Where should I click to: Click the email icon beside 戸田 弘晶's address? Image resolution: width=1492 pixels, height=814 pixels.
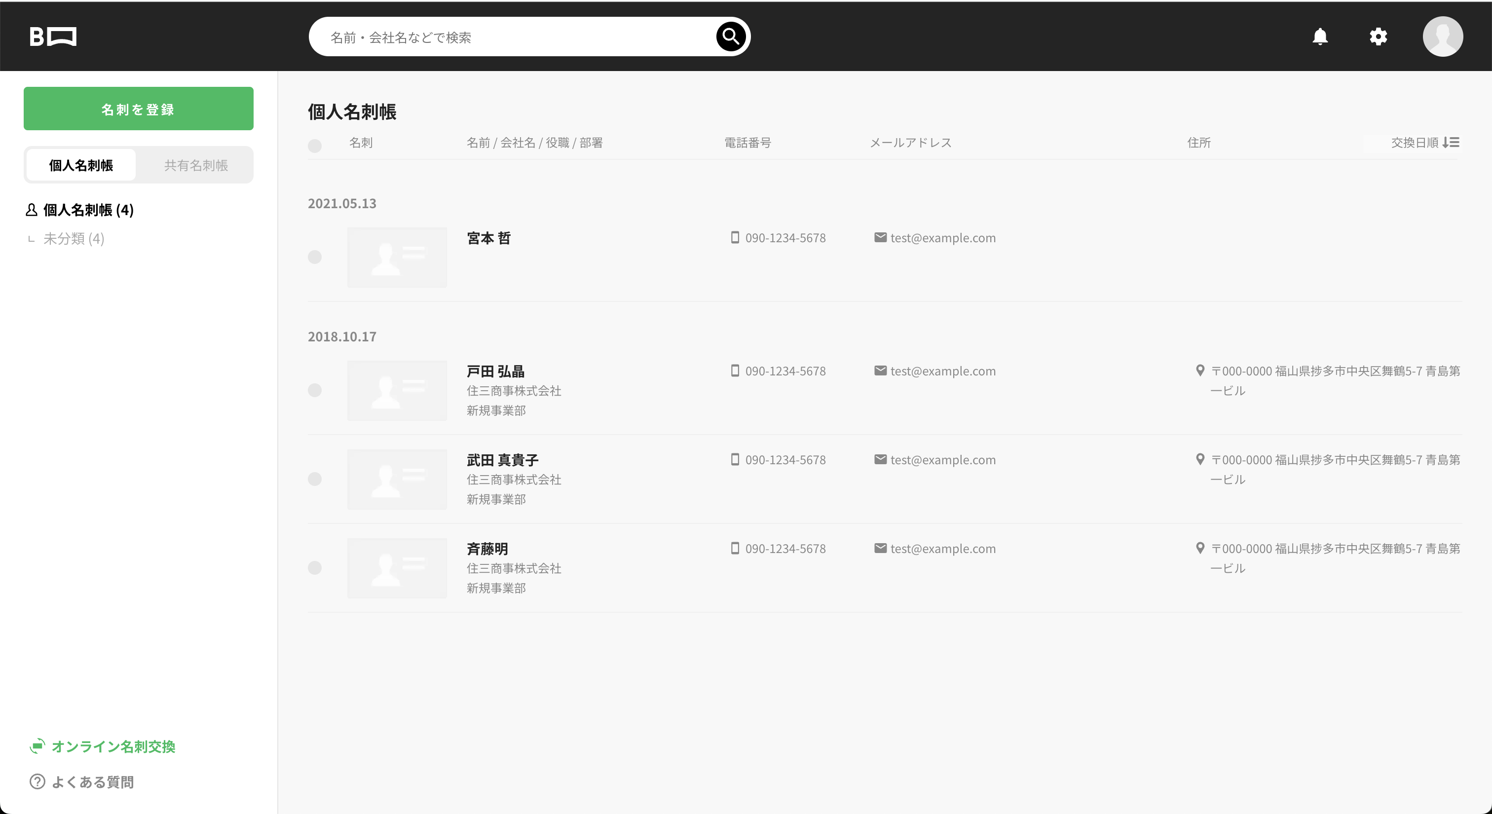click(x=880, y=370)
